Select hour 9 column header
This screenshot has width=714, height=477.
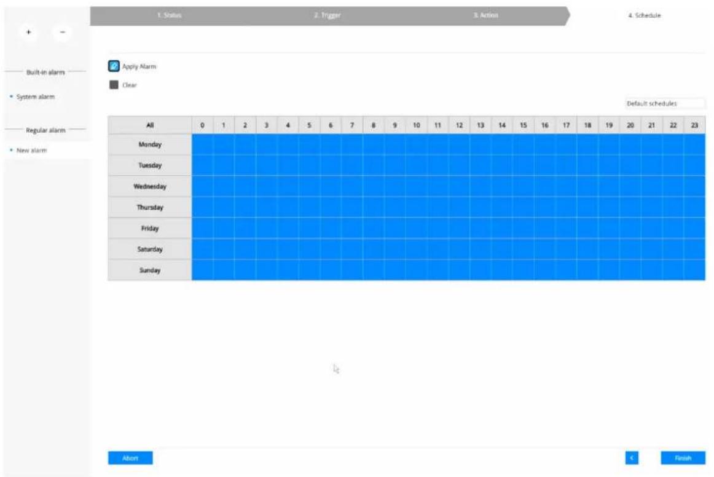(395, 125)
